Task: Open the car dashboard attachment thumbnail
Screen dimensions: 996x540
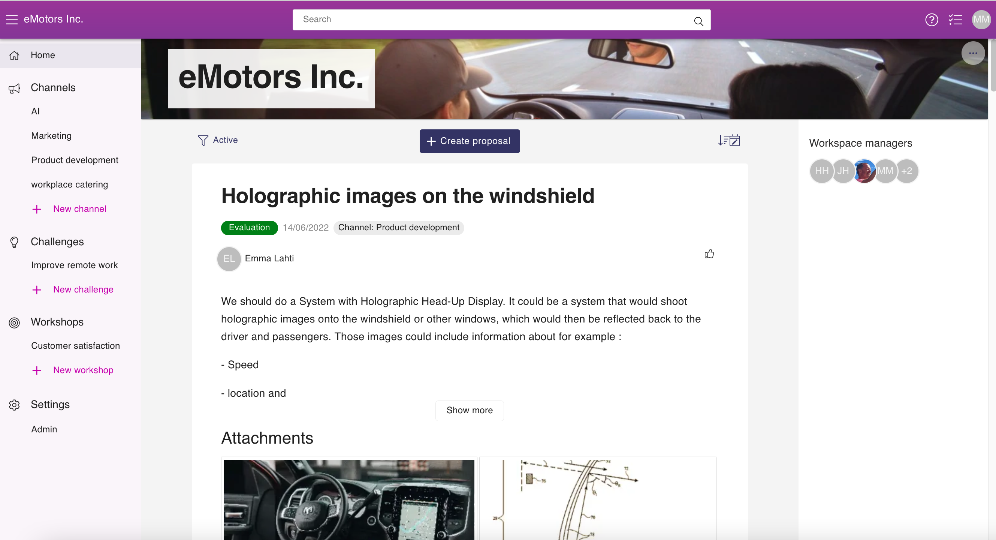Action: 349,499
